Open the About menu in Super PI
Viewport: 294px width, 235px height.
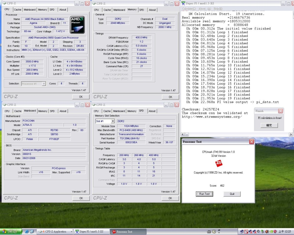click(x=204, y=9)
